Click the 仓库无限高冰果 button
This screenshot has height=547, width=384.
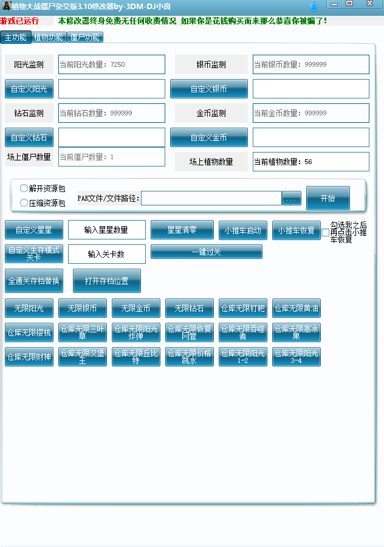click(296, 332)
